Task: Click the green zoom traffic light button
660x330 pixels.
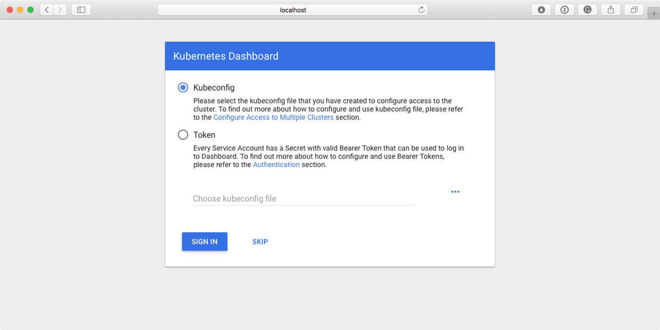Action: click(x=30, y=9)
